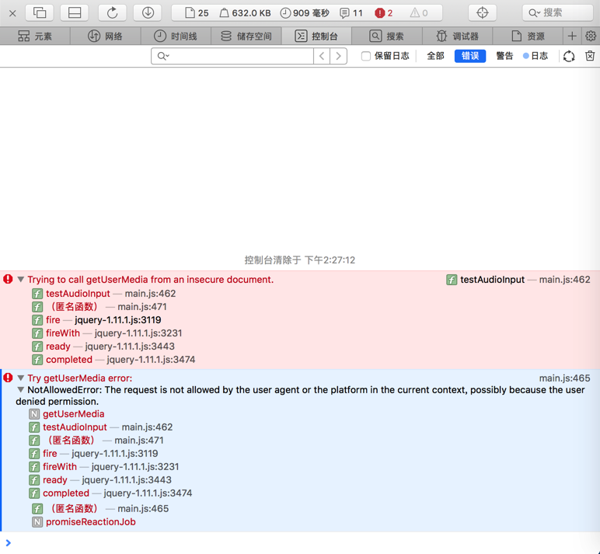
Task: Toggle the 警告 filter option
Action: [x=504, y=56]
